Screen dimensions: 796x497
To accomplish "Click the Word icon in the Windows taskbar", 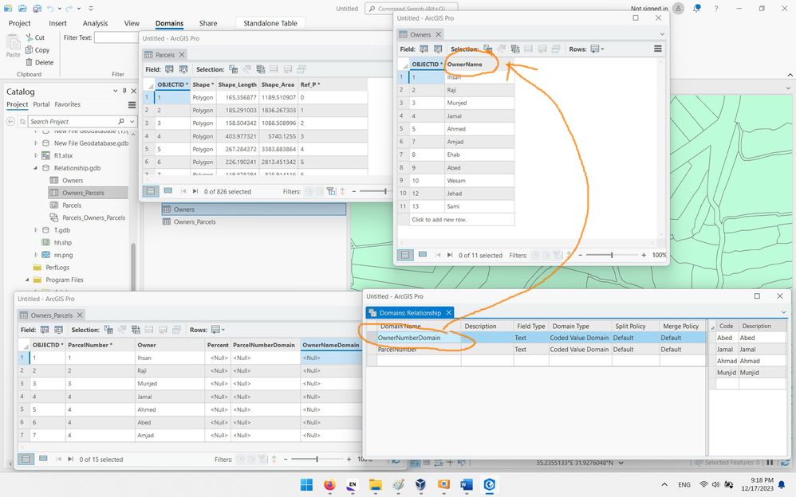I will pos(466,485).
